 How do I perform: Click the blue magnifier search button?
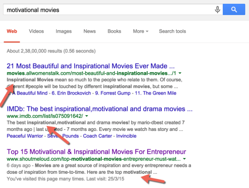click(x=234, y=10)
